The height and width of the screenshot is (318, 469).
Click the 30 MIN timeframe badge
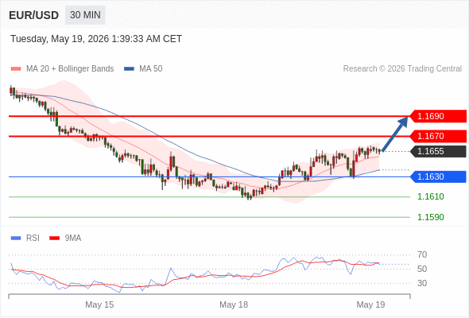[x=85, y=15]
